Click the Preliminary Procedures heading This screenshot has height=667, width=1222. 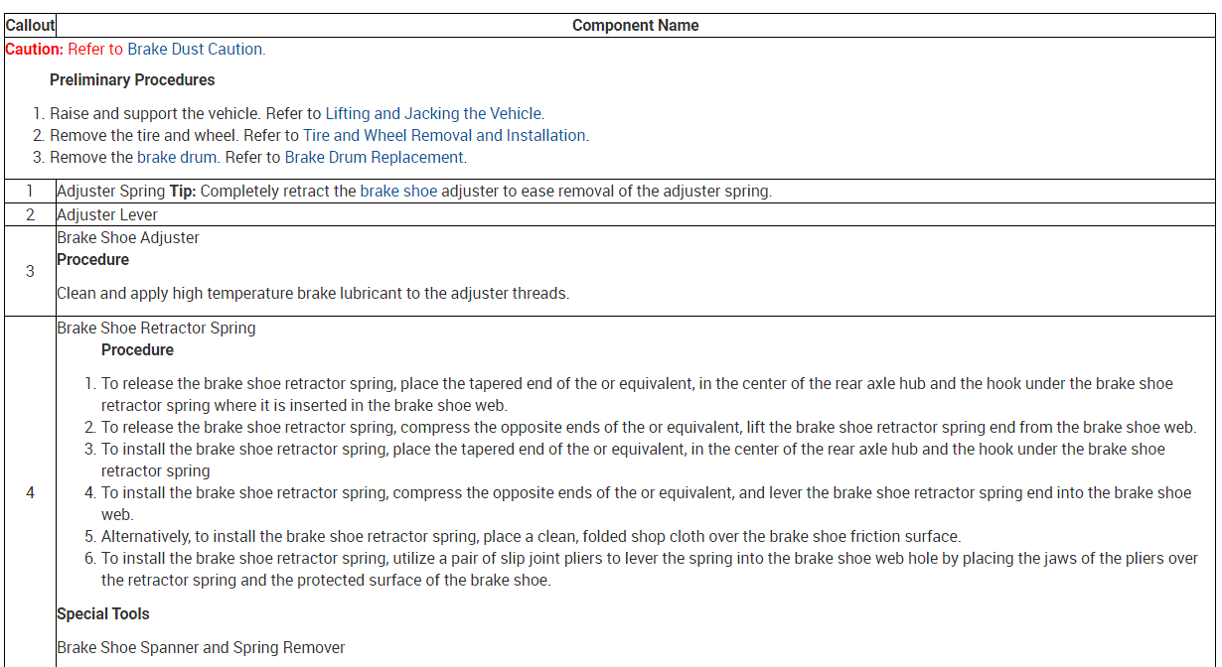(132, 79)
